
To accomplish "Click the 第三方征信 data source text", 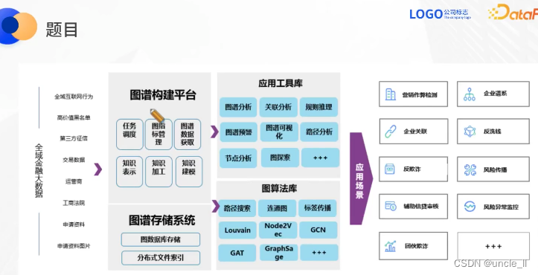I will click(x=74, y=138).
